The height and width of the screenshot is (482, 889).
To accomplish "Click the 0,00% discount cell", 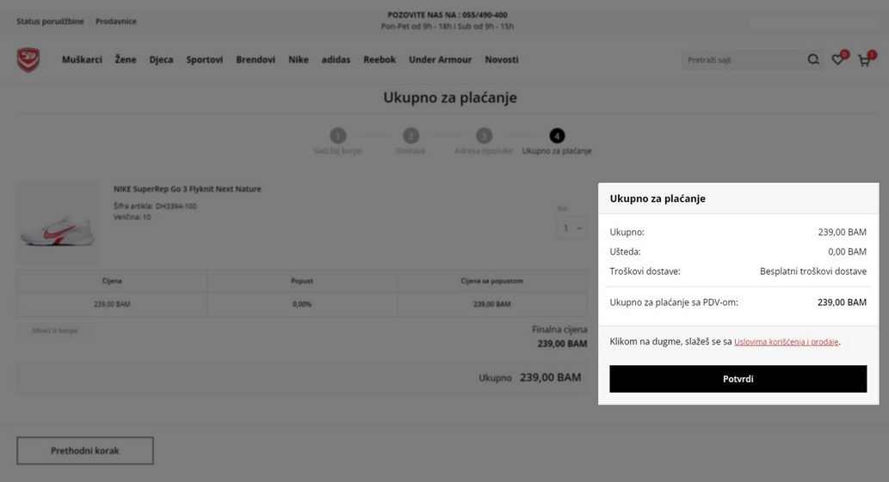I will (x=302, y=304).
